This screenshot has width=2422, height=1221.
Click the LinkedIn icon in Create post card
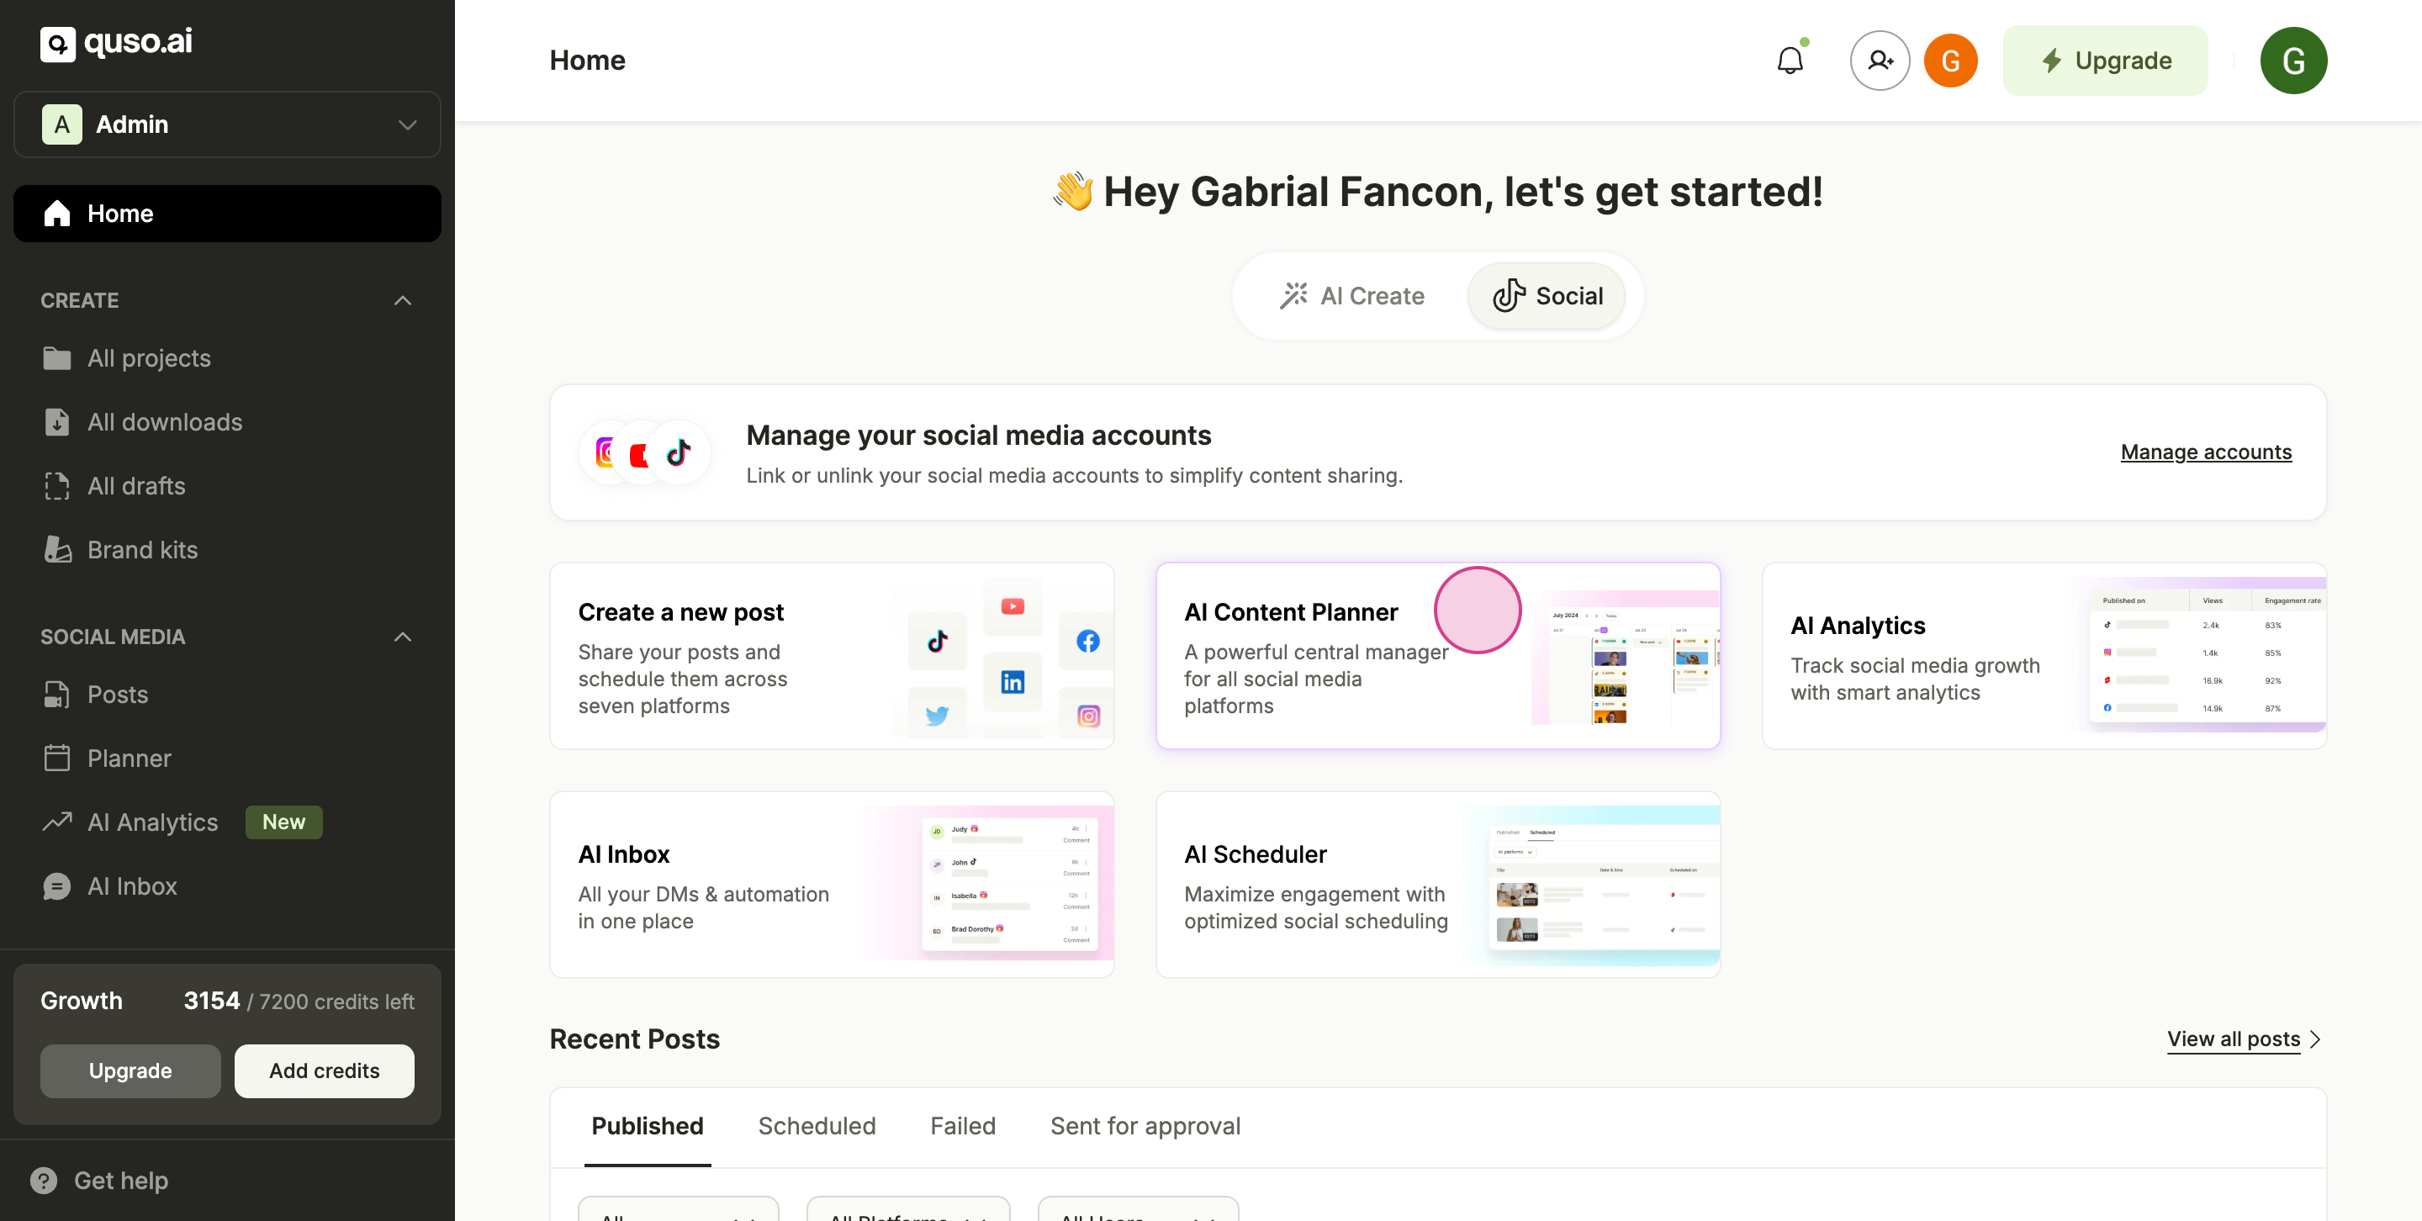pyautogui.click(x=1013, y=683)
